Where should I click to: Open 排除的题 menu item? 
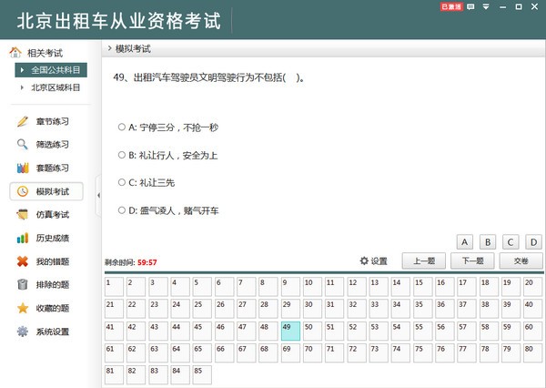53,284
